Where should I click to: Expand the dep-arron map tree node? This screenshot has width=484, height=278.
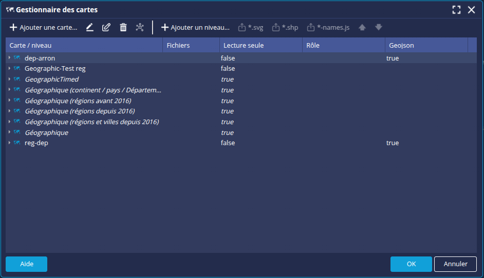coord(10,58)
